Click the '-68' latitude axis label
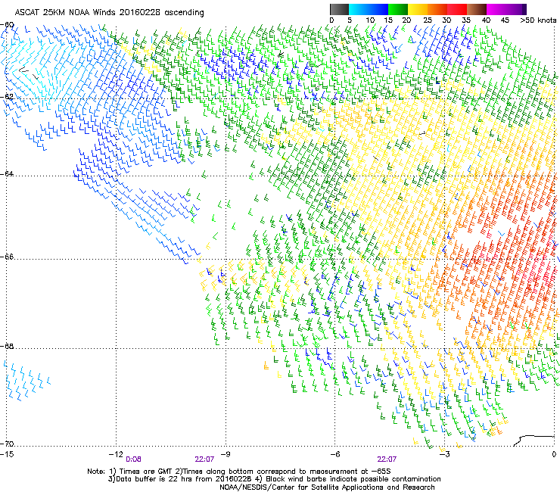Screen dimensions: 560x492 click(7, 346)
